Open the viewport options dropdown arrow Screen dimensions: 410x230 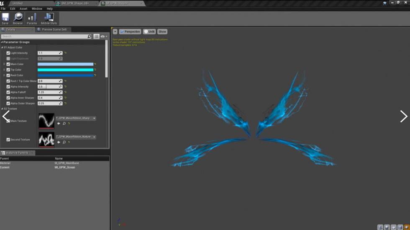(x=115, y=32)
